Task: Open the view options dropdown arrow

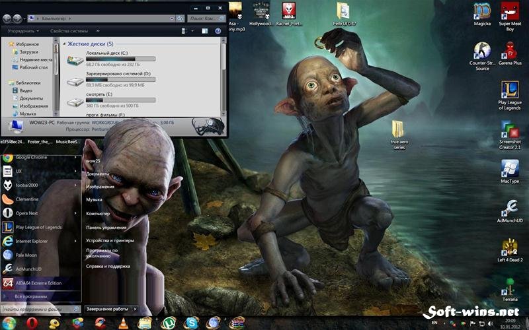Action: tap(192, 31)
